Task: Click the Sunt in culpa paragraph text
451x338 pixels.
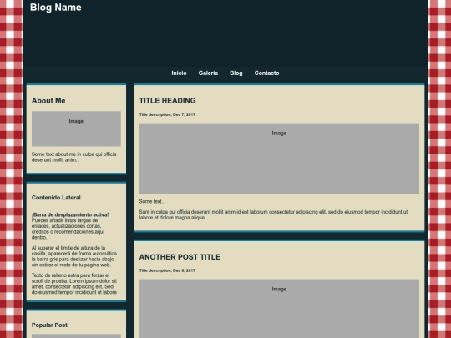Action: (273, 214)
